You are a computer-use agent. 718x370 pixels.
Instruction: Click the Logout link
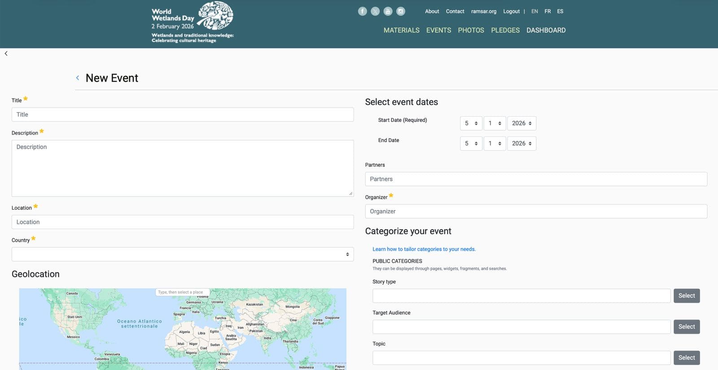point(511,11)
